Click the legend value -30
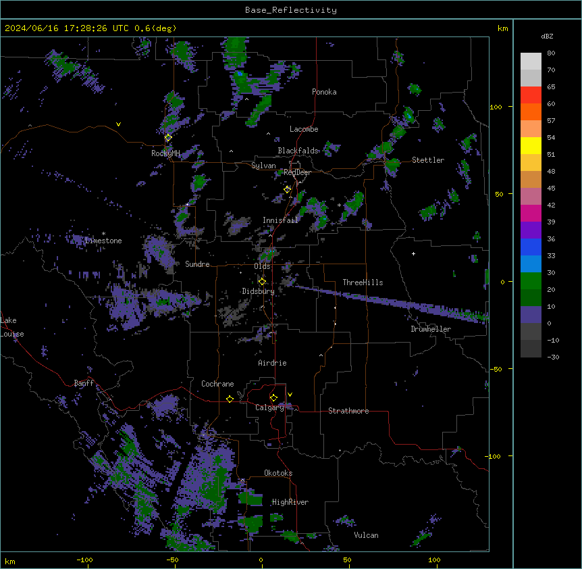 click(553, 357)
